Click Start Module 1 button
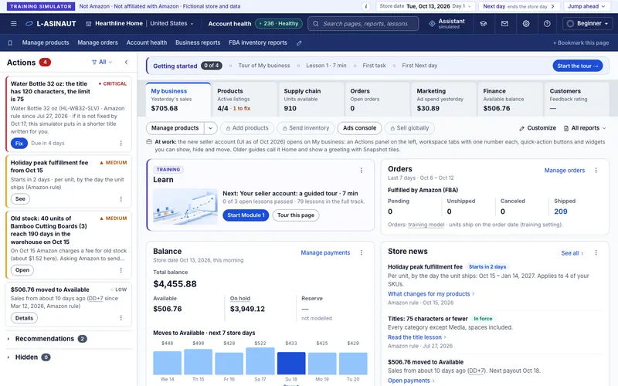618x386 pixels. coord(246,215)
